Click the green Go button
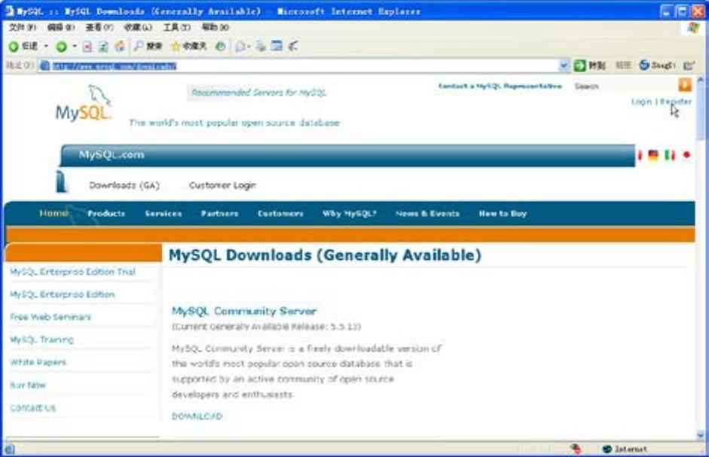Screen dimensions: 709x457 tap(589, 66)
